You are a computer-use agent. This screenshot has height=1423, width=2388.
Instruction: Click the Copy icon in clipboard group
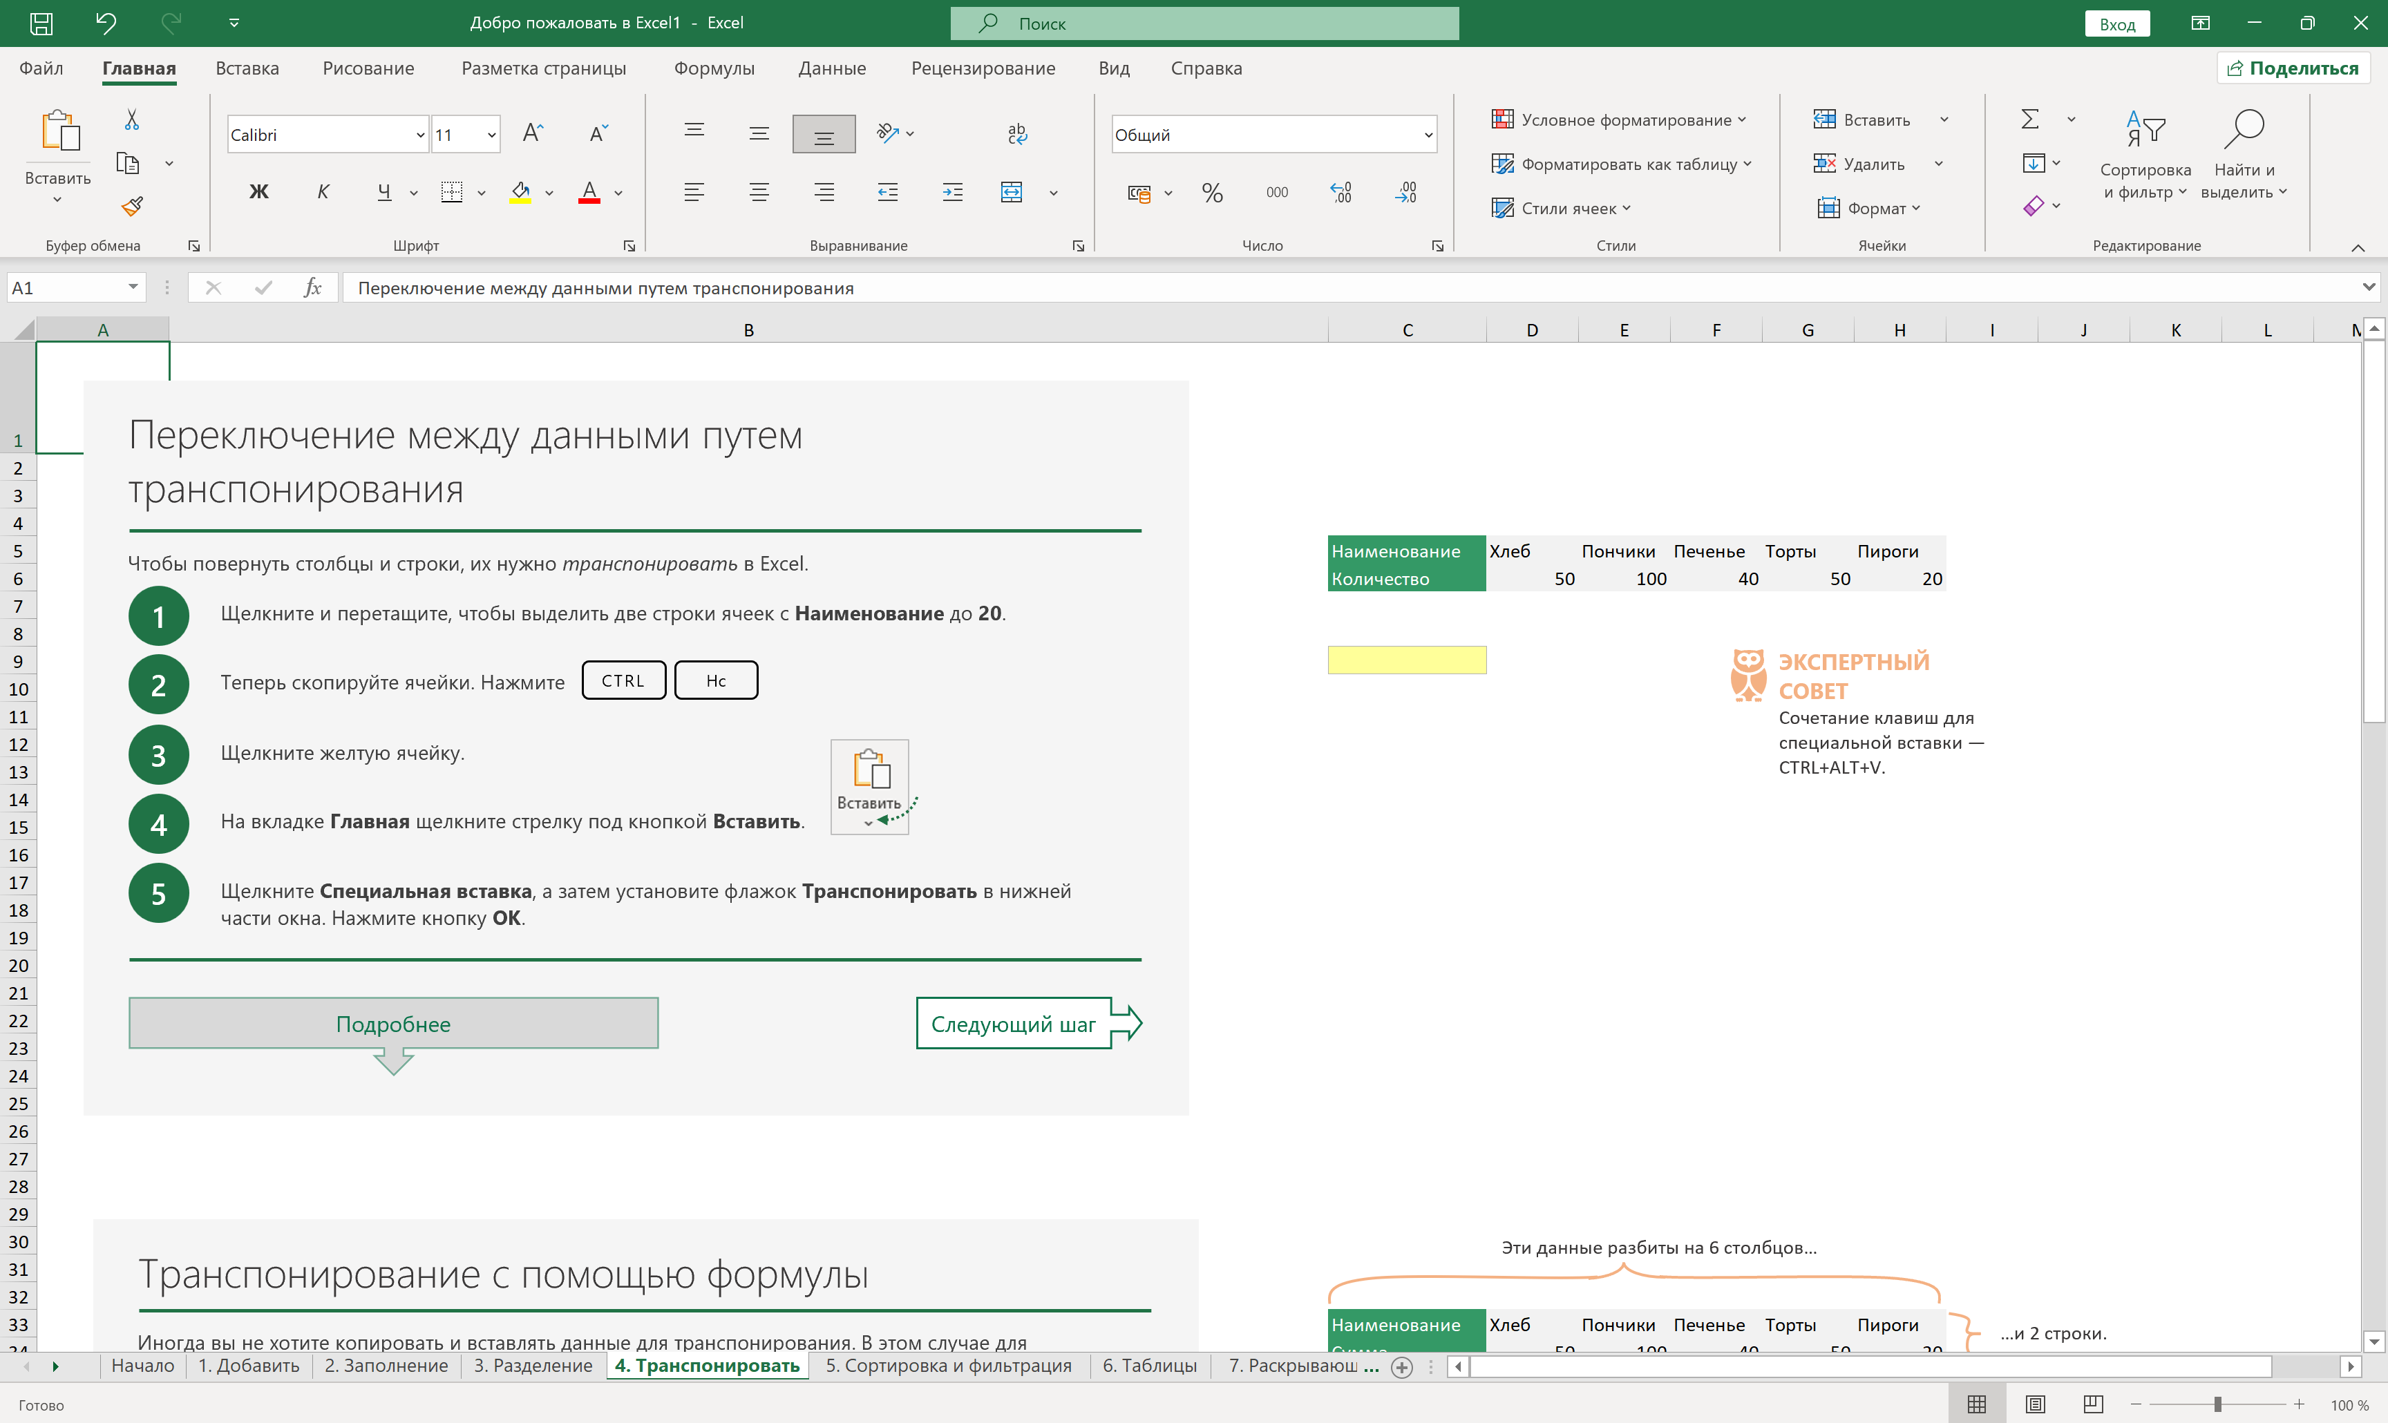[128, 163]
